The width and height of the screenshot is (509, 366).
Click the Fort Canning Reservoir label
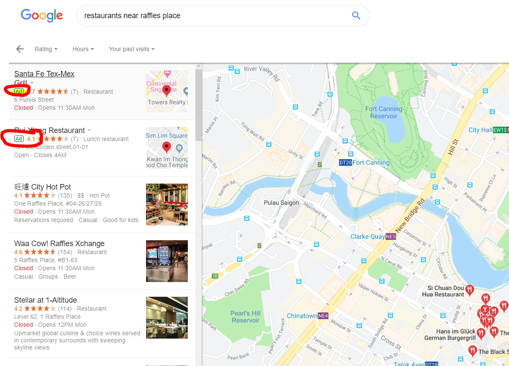pyautogui.click(x=384, y=113)
